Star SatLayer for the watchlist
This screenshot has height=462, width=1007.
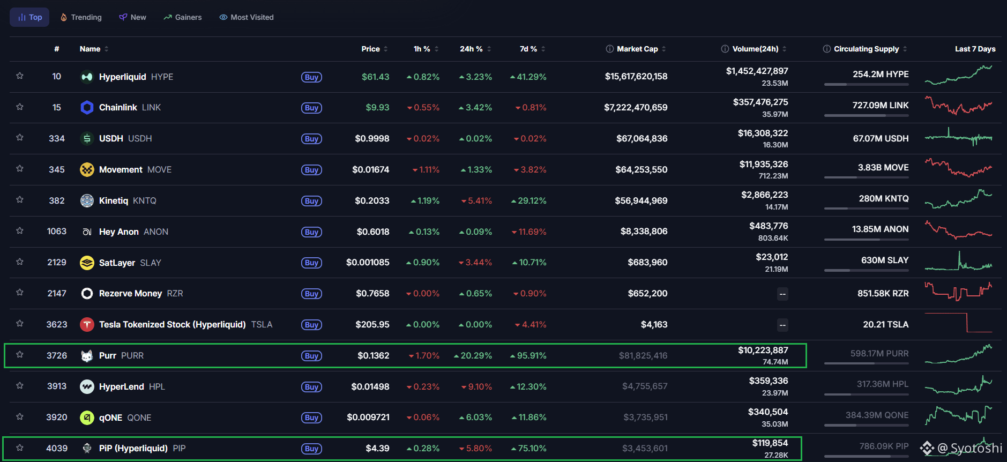(20, 262)
